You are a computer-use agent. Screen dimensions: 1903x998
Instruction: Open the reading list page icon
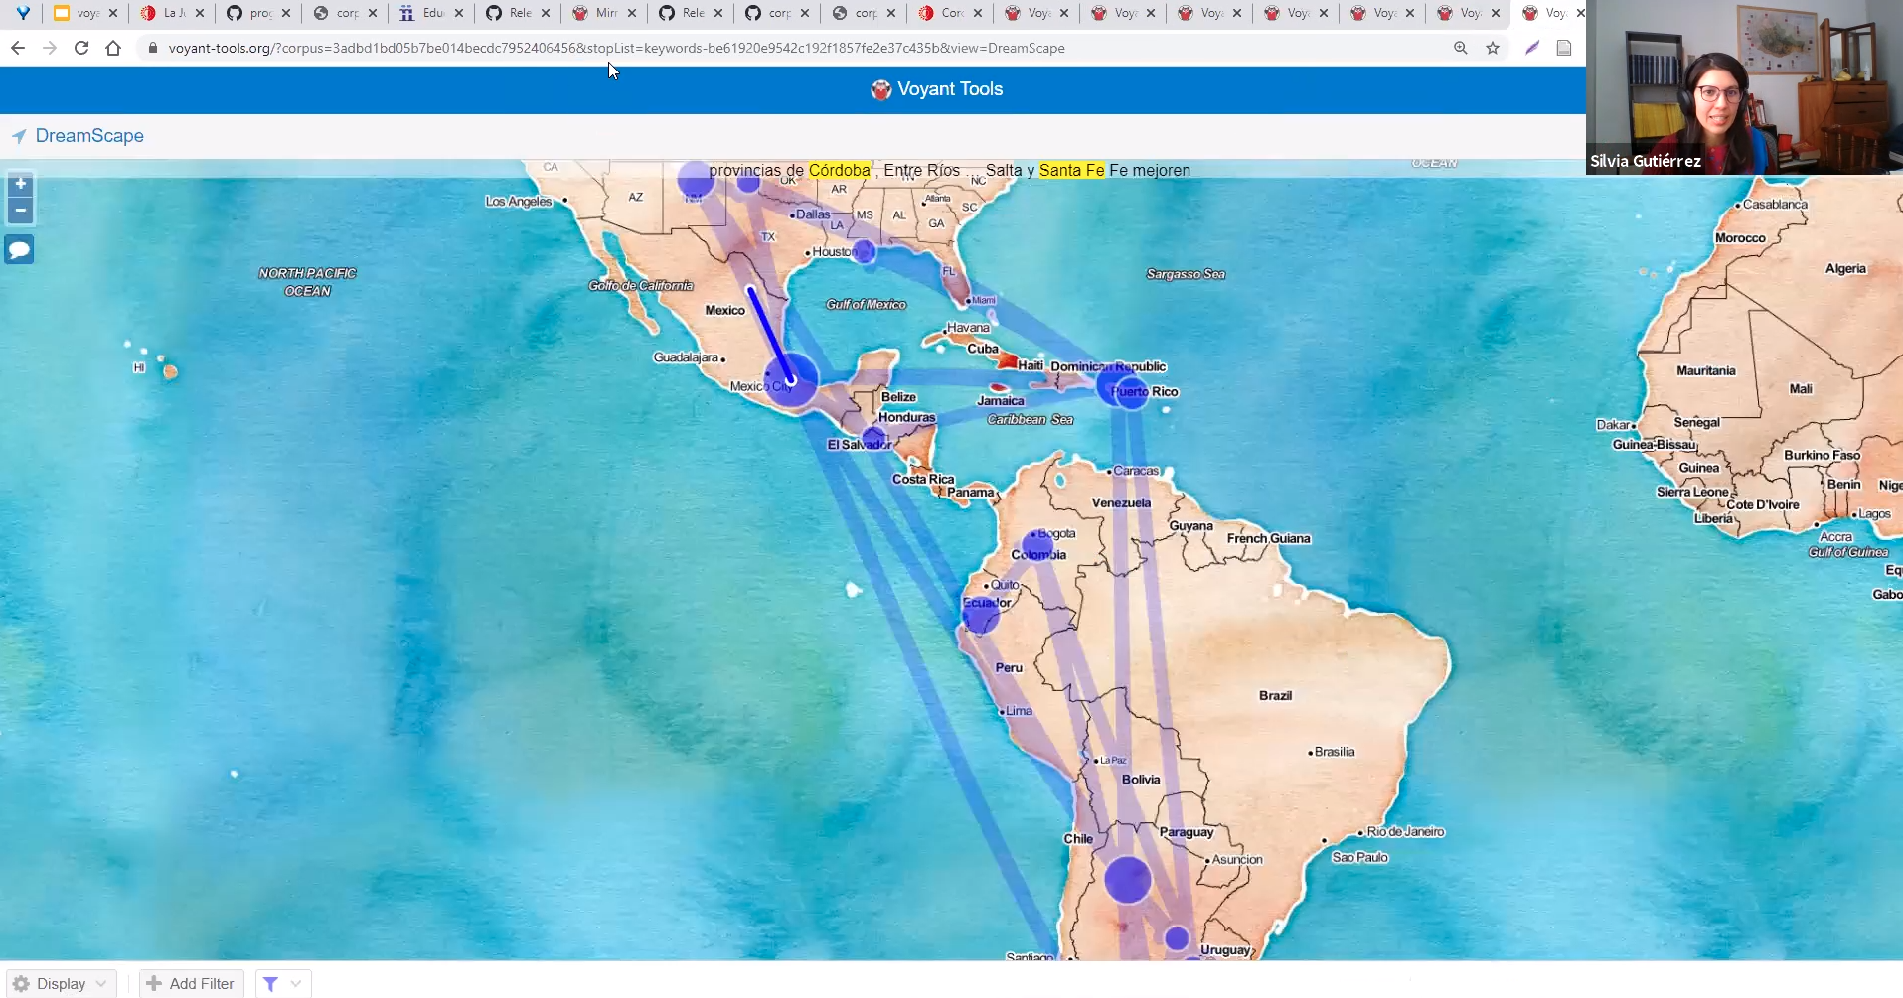[1564, 48]
